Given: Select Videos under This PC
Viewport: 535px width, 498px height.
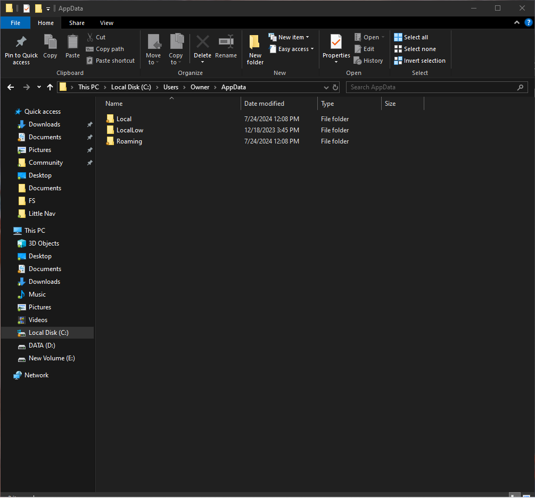Looking at the screenshot, I should (38, 320).
